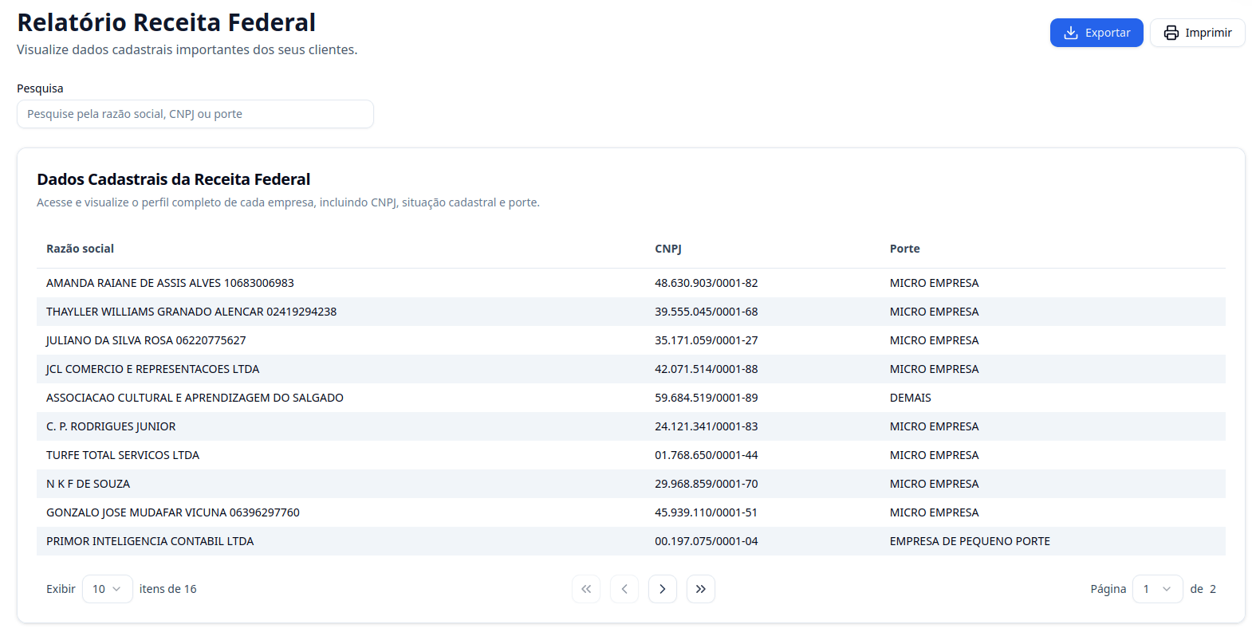The width and height of the screenshot is (1252, 632).
Task: Go to the next page
Action: 662,589
